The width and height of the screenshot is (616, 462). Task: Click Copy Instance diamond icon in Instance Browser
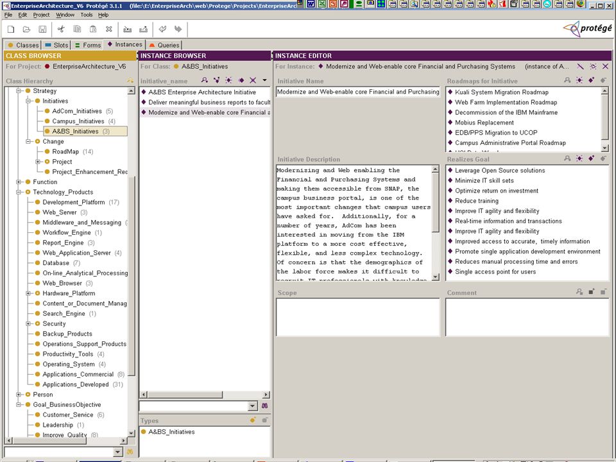[241, 80]
